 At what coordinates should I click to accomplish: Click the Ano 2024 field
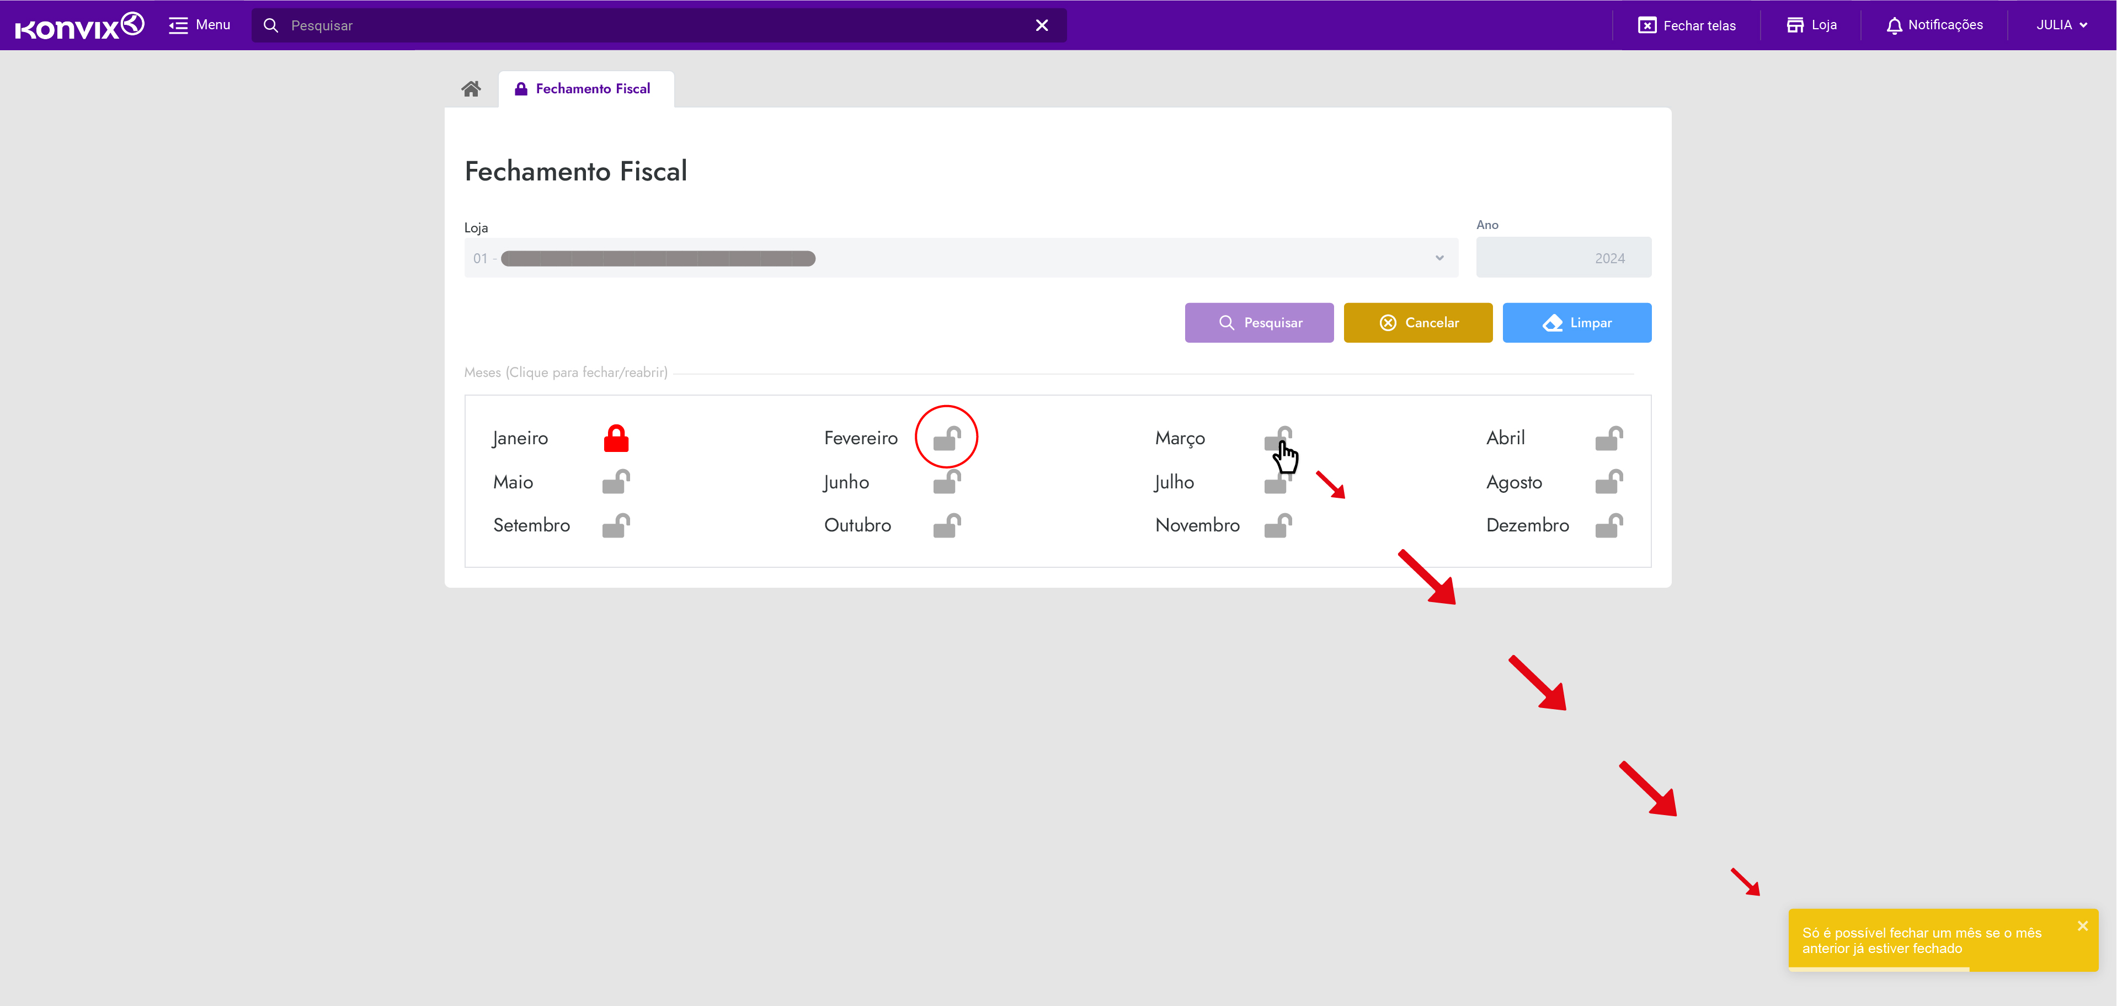pyautogui.click(x=1563, y=258)
